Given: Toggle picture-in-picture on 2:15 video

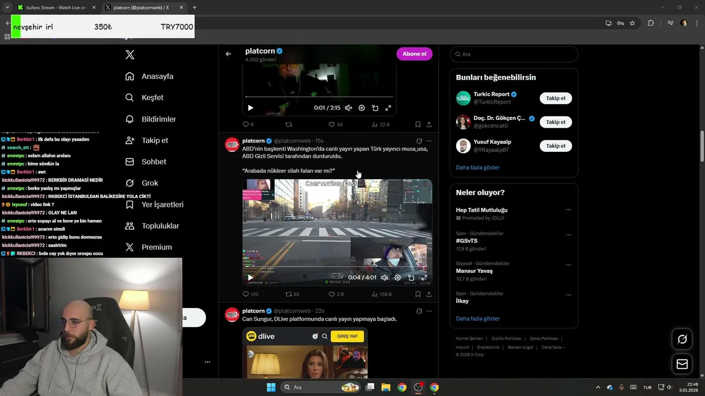Looking at the screenshot, I should tap(375, 108).
